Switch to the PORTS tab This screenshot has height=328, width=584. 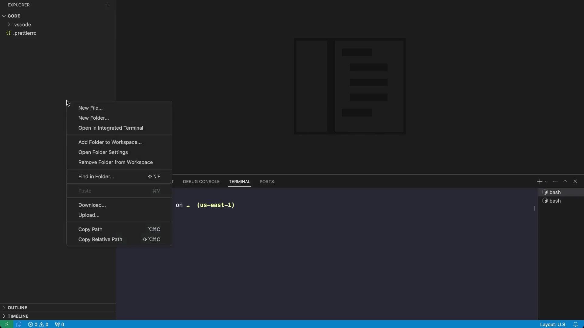tap(267, 182)
